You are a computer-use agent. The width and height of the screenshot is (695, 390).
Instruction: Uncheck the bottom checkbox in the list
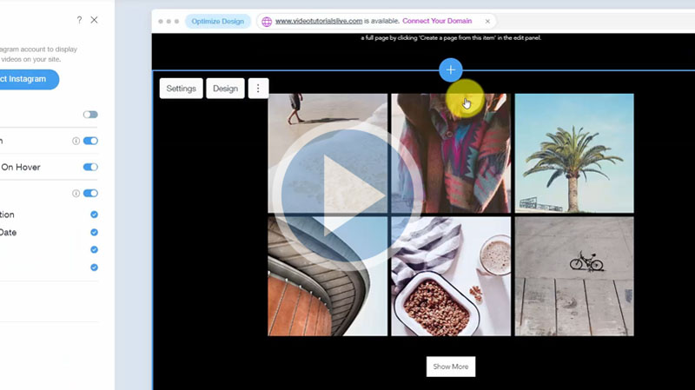[94, 267]
